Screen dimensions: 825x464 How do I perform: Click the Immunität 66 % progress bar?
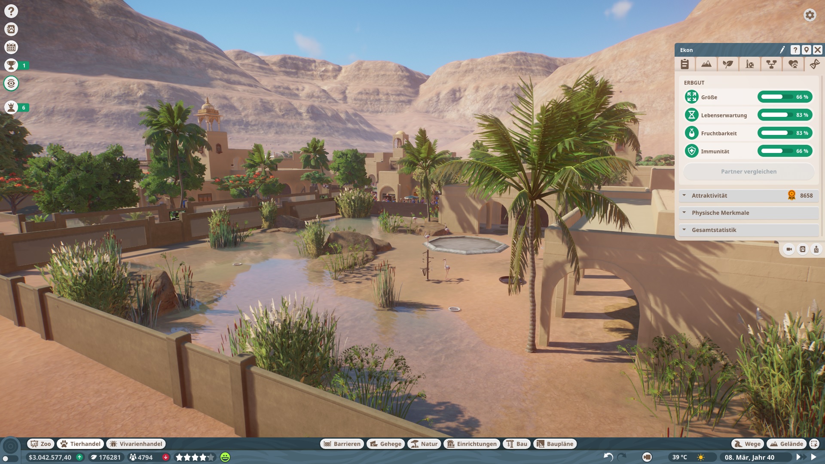785,151
